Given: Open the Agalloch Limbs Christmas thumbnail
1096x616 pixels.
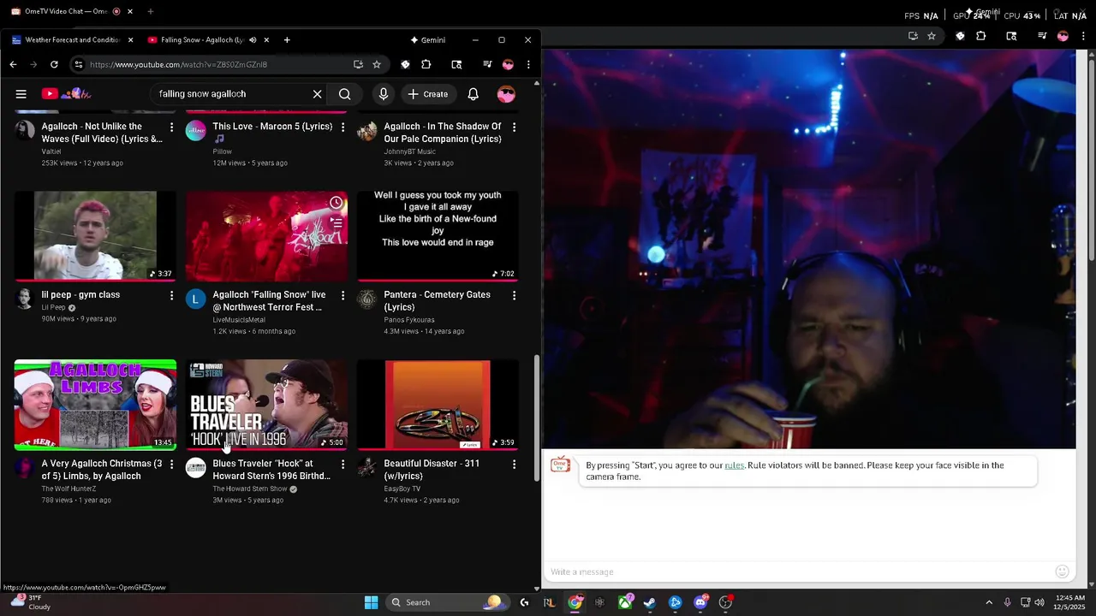Looking at the screenshot, I should 95,404.
